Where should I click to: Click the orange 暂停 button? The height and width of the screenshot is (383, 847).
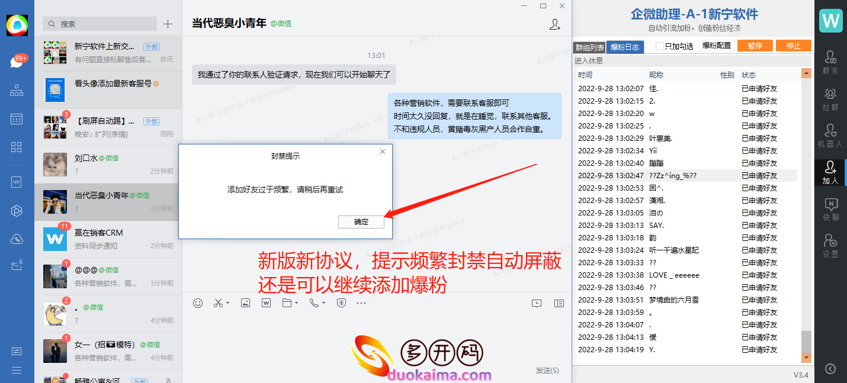[x=755, y=46]
